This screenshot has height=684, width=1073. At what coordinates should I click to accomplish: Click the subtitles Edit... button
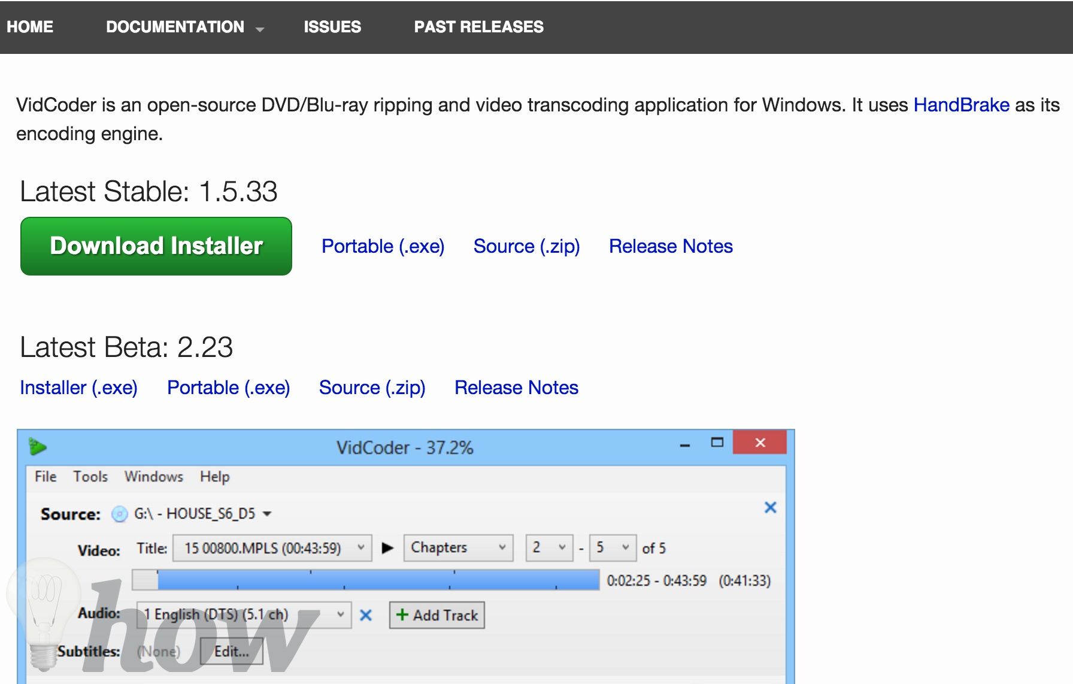coord(232,651)
